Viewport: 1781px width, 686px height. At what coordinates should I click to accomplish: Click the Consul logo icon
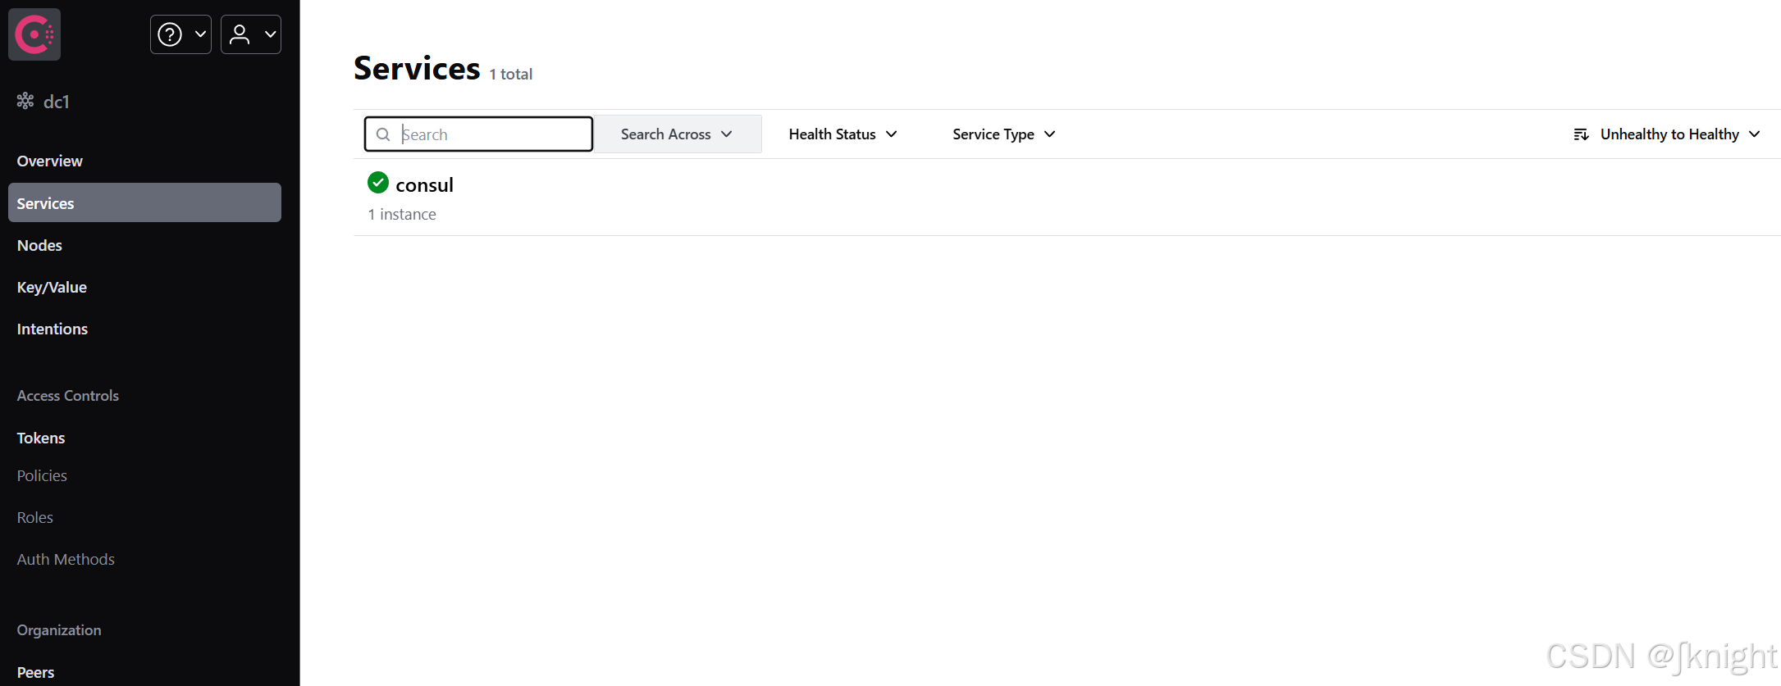point(34,34)
